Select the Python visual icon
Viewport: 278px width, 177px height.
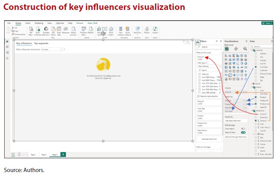[x=226, y=75]
